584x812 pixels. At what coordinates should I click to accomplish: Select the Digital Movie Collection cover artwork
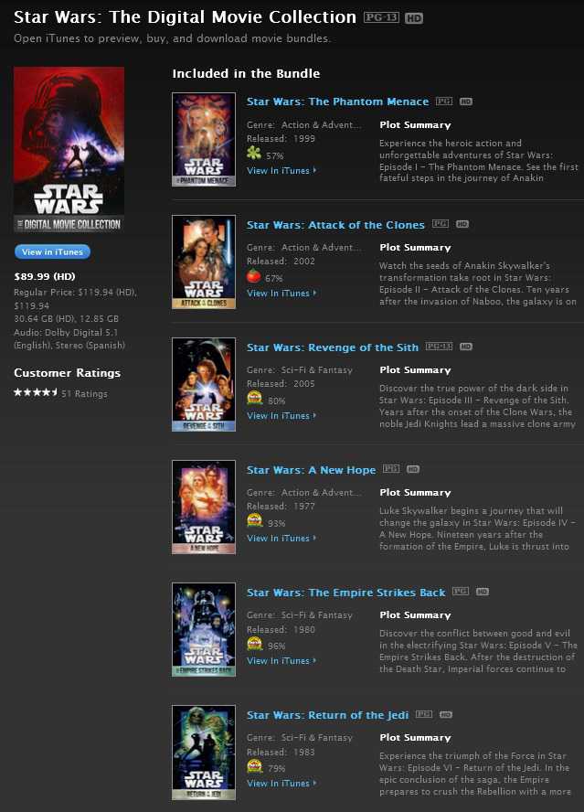[x=69, y=149]
